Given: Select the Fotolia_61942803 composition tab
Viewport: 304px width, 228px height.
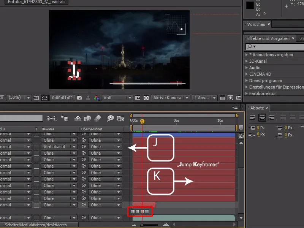Looking at the screenshot, I should click(36, 2).
